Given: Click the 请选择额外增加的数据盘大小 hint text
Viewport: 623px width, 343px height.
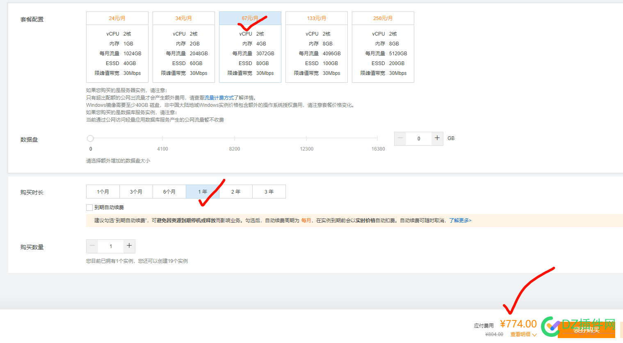Looking at the screenshot, I should point(118,161).
